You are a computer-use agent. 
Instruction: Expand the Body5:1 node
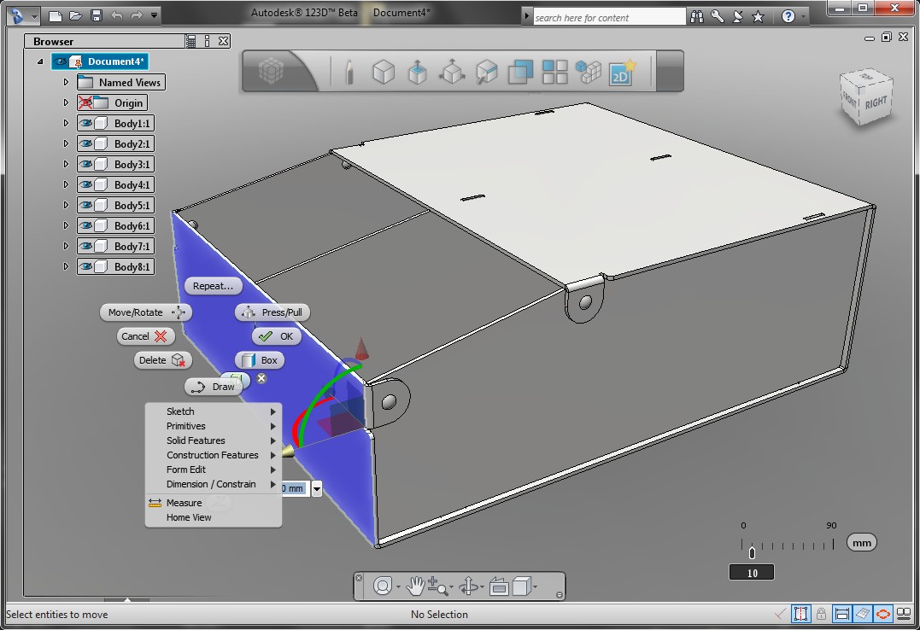coord(66,206)
